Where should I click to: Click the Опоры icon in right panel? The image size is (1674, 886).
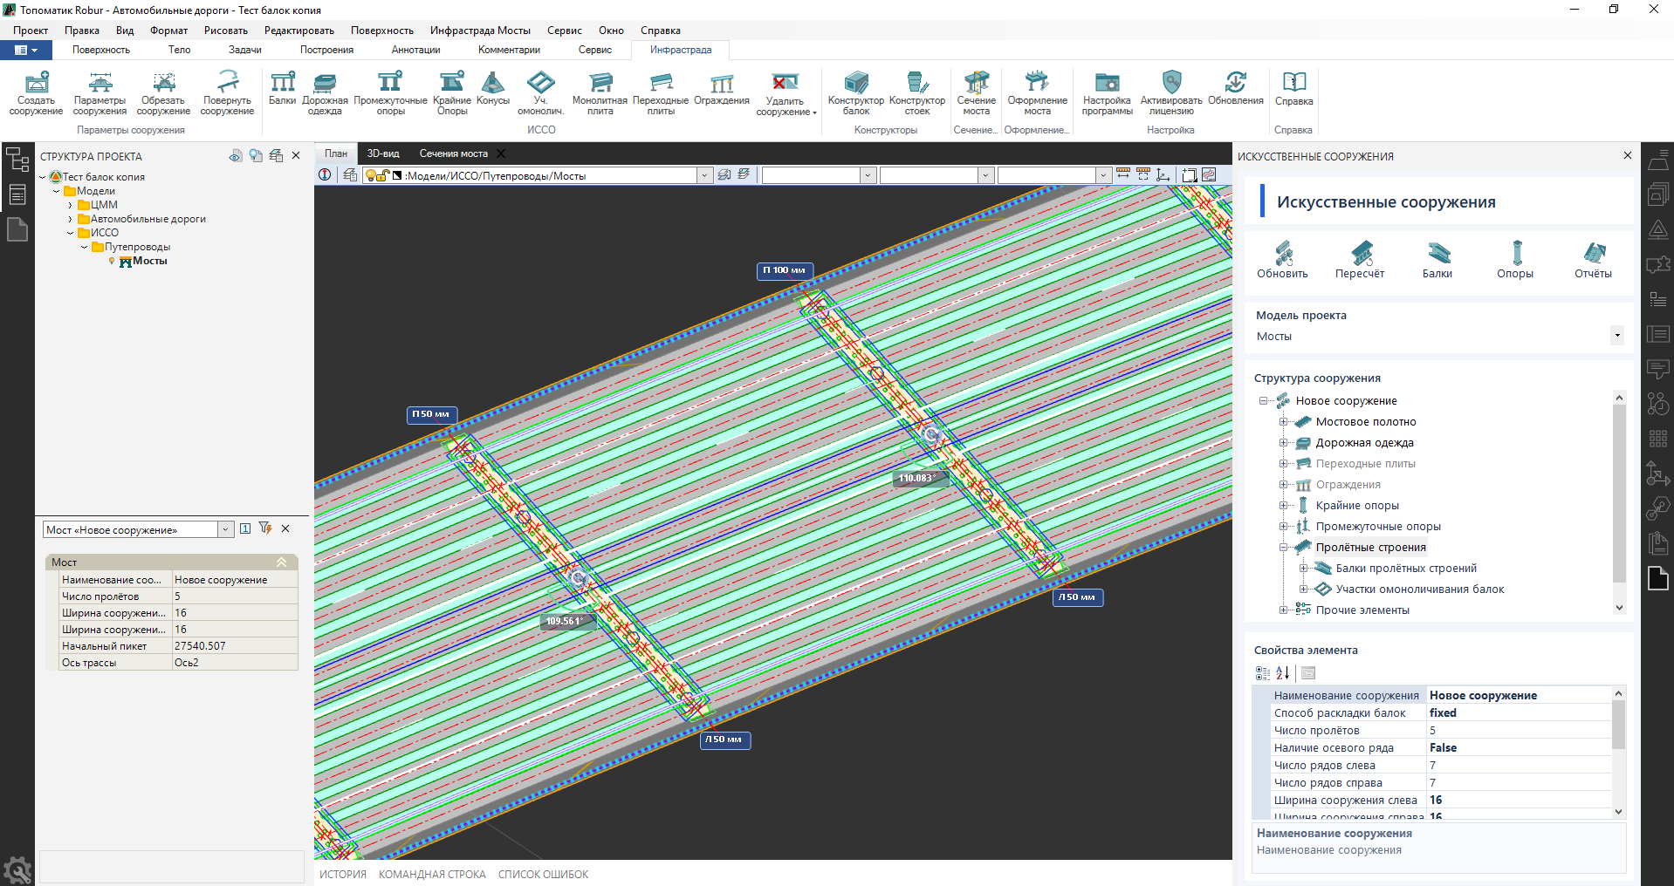(x=1515, y=260)
